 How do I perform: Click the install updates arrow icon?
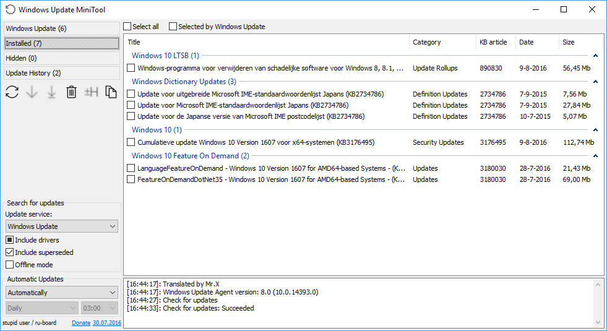[52, 92]
